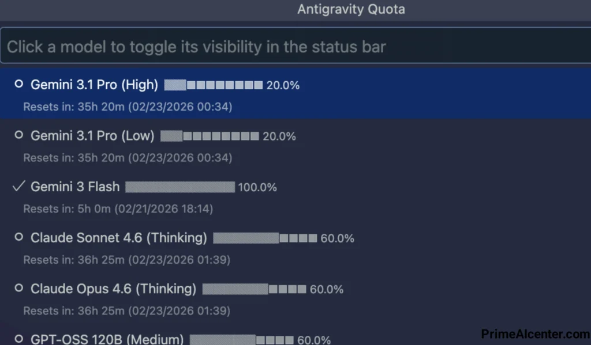Open the PrimeAIcenter.com watermark link

[x=535, y=333]
